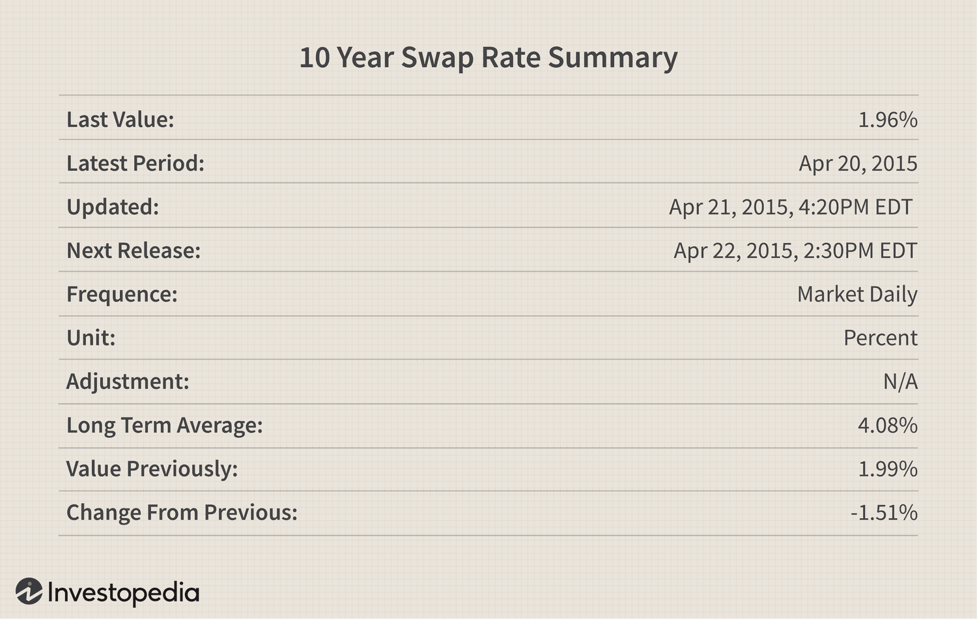Viewport: 977px width, 619px height.
Task: Click the 4.08% long term average
Action: click(888, 425)
